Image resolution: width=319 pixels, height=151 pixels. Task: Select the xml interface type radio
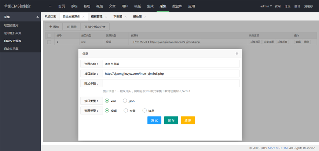pyautogui.click(x=107, y=101)
